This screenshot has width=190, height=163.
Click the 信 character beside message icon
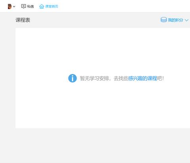click(32, 6)
